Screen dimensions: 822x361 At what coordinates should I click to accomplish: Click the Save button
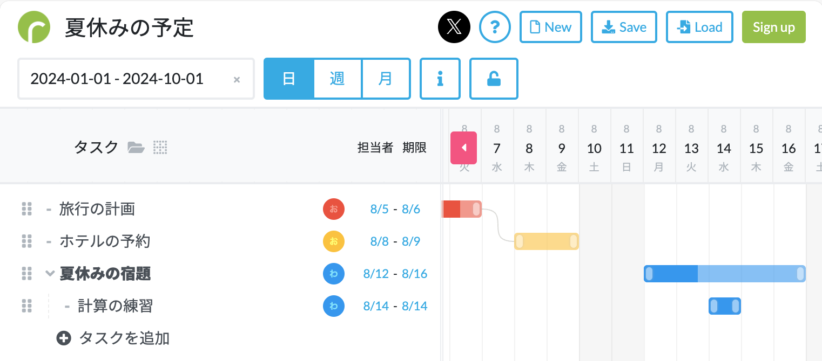click(x=624, y=27)
